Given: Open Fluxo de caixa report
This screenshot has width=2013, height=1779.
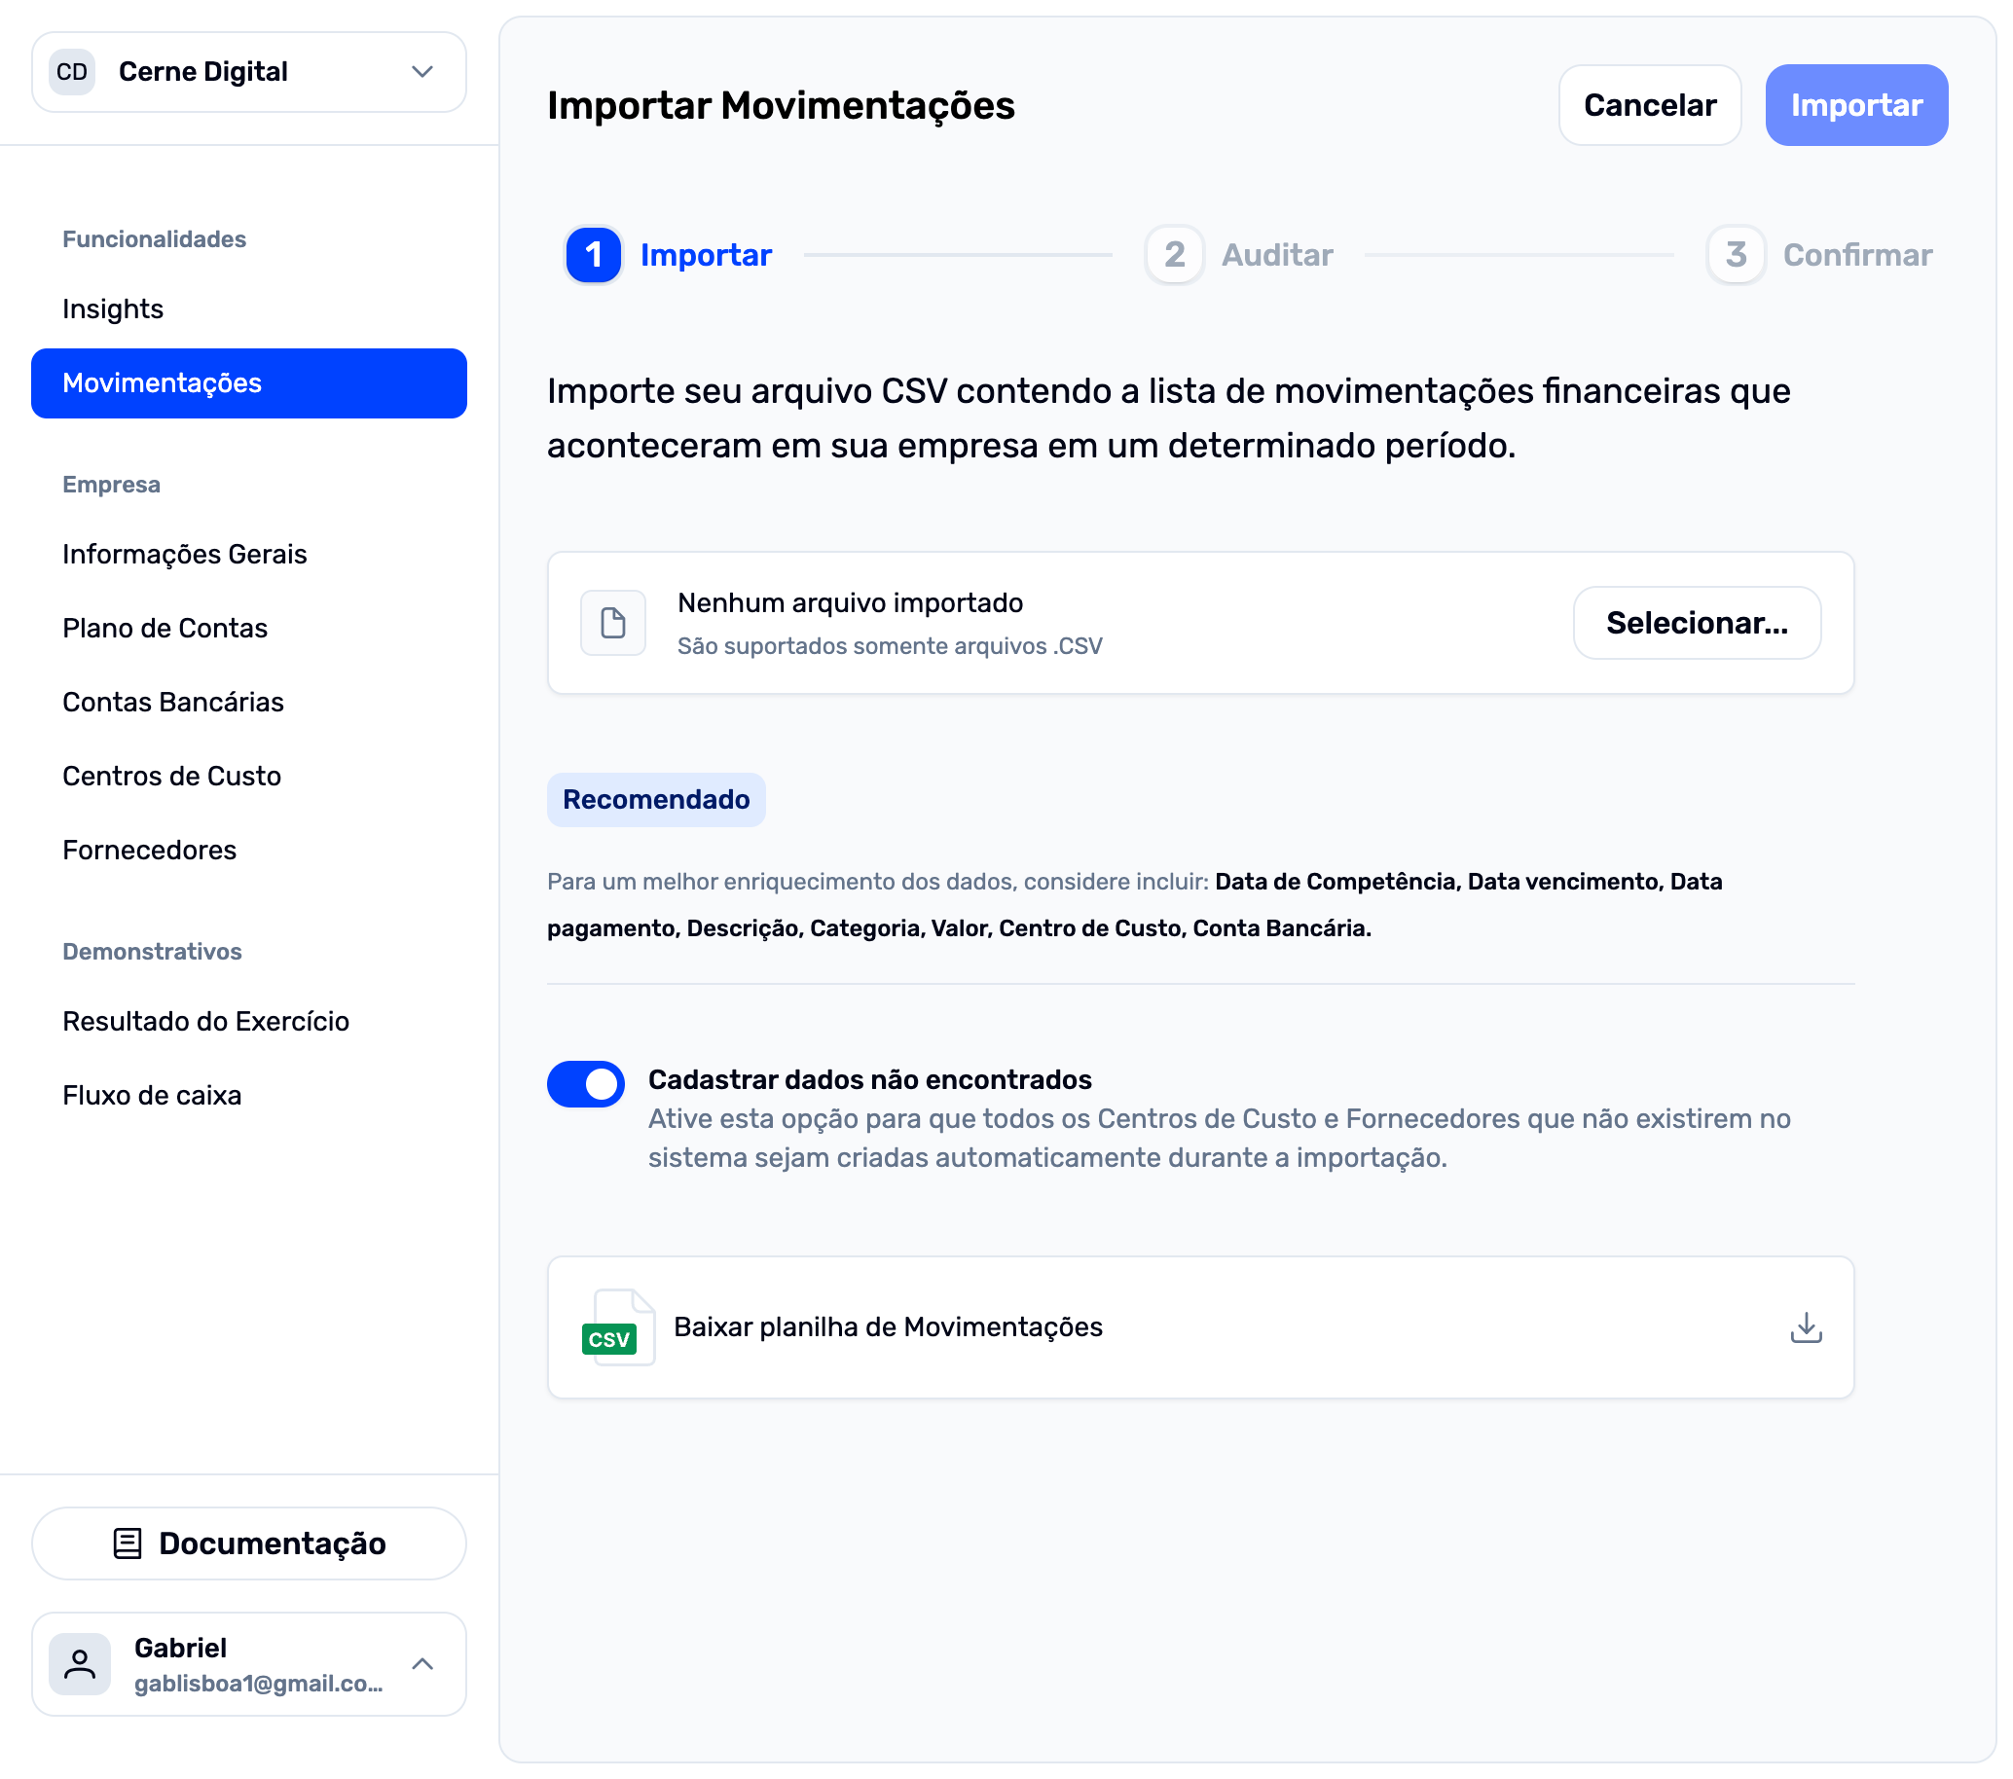Looking at the screenshot, I should 152,1095.
